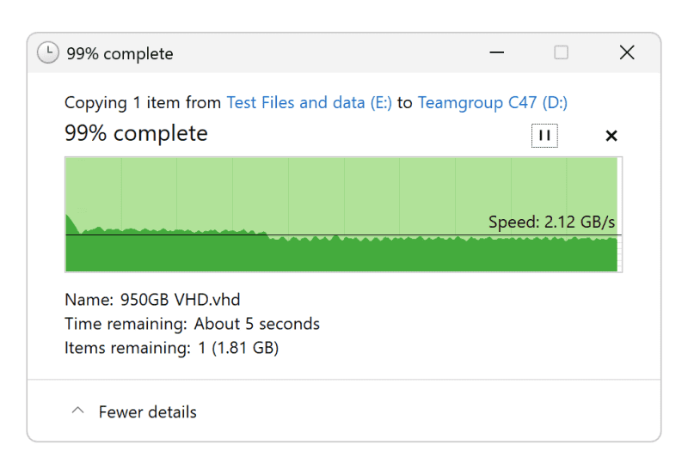Click the "Copying 1 item from" text

point(143,103)
